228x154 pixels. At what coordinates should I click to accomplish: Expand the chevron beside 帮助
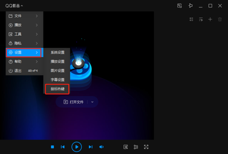[37, 62]
